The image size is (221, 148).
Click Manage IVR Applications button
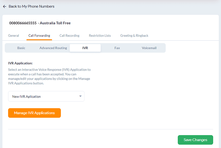click(34, 113)
